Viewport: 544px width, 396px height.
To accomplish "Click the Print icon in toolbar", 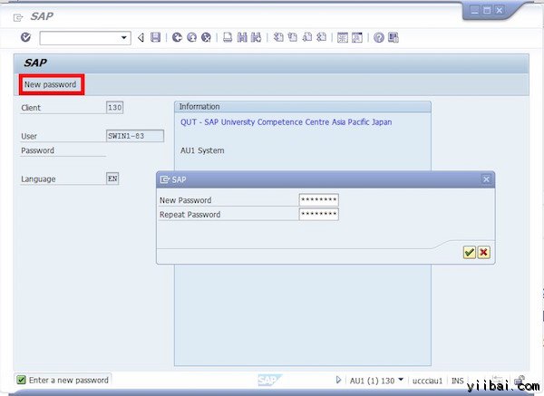I will [x=228, y=37].
